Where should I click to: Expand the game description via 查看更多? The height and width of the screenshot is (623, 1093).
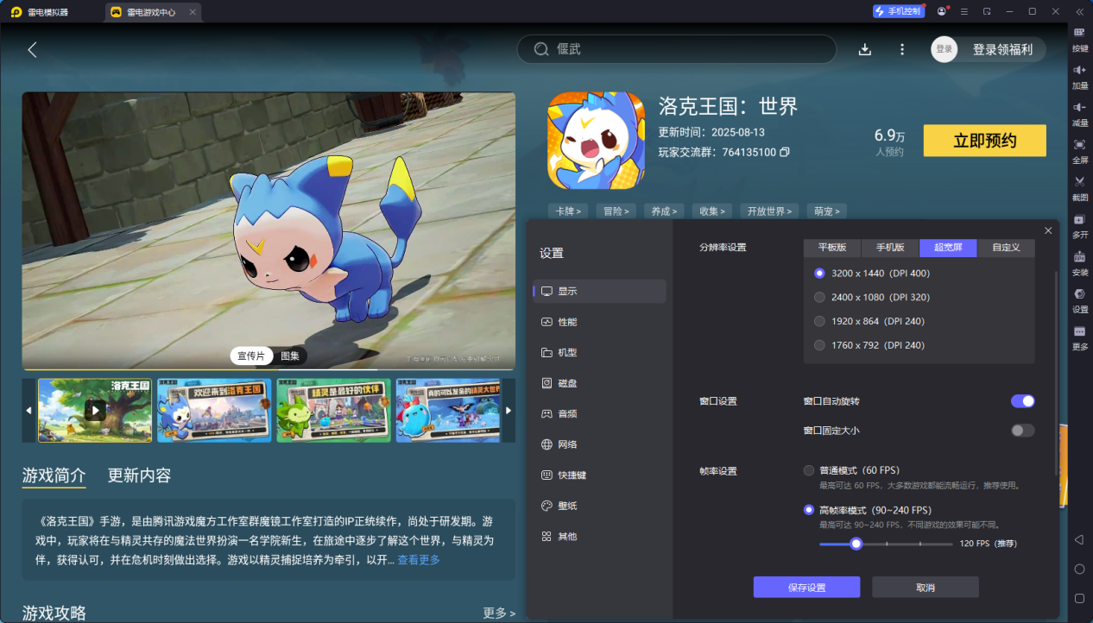(x=418, y=560)
